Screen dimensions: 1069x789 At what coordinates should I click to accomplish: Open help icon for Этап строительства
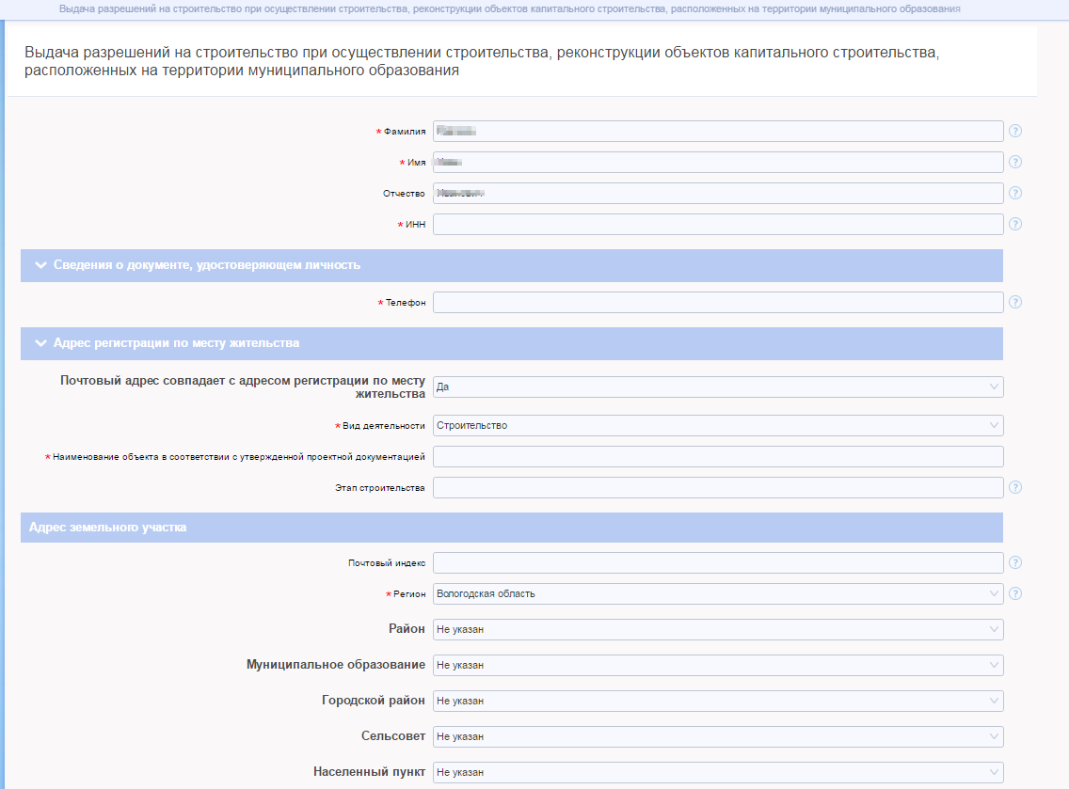tap(1015, 487)
